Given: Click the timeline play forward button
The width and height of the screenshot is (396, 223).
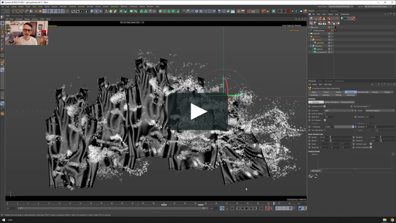Looking at the screenshot, I should point(247,208).
